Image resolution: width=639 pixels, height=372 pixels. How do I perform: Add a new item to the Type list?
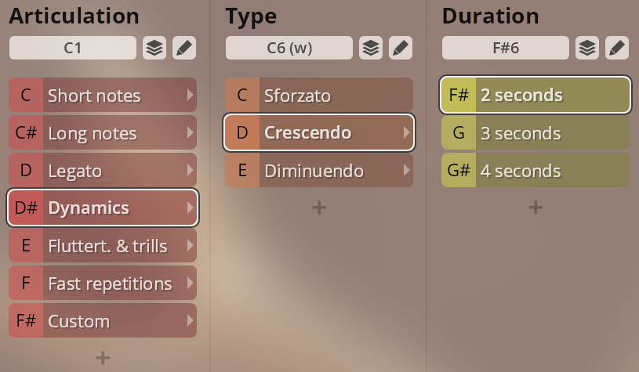pos(319,208)
